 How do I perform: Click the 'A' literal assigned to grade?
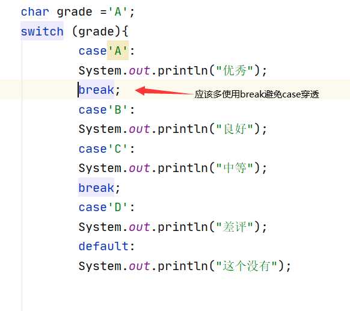[x=118, y=11]
